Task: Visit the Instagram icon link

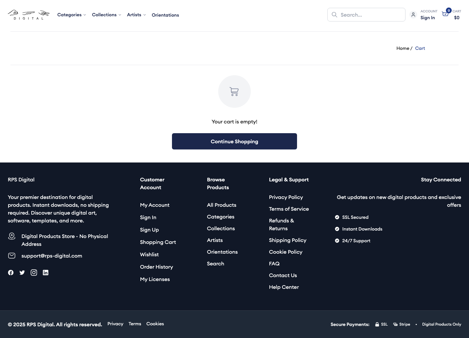Action: tap(34, 273)
